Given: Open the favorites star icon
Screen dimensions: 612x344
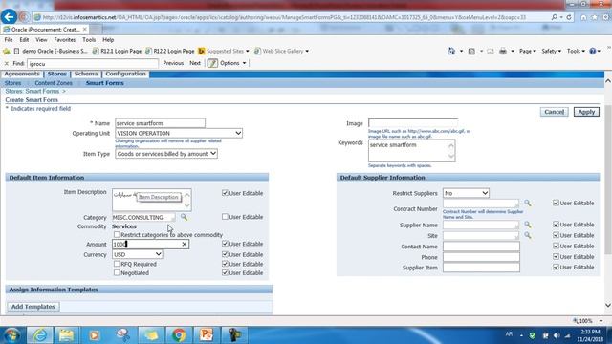Looking at the screenshot, I should (594, 17).
